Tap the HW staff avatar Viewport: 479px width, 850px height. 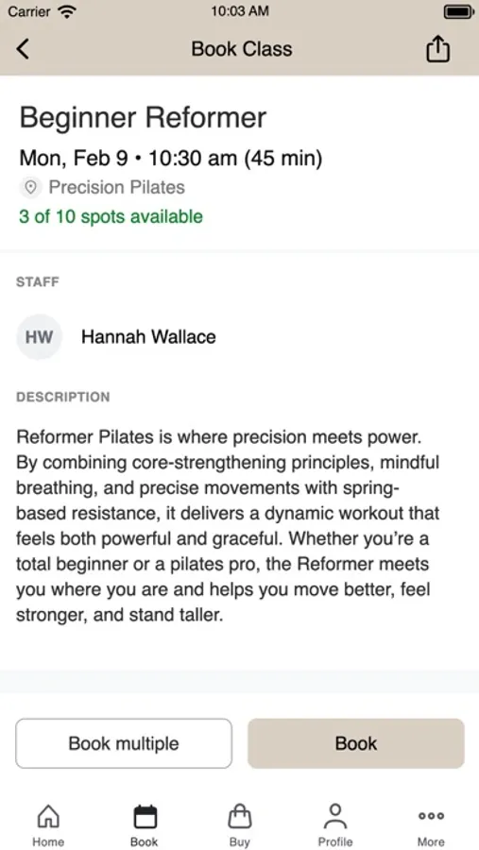(39, 337)
